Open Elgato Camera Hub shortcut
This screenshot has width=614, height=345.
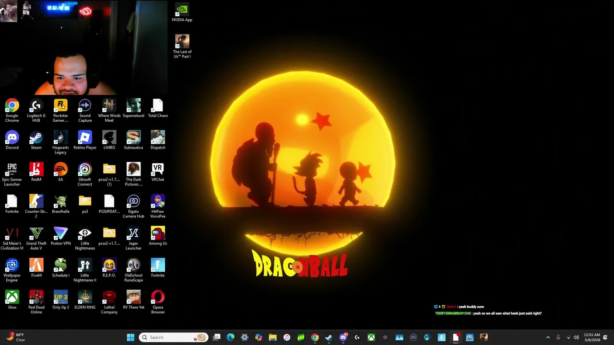pos(133,207)
